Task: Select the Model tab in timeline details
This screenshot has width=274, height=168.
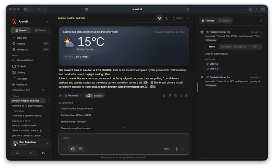Action: click(x=212, y=47)
